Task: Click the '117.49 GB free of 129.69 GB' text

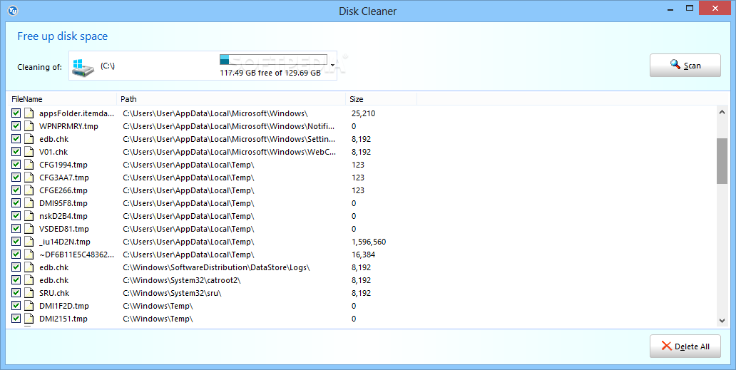Action: pos(270,73)
